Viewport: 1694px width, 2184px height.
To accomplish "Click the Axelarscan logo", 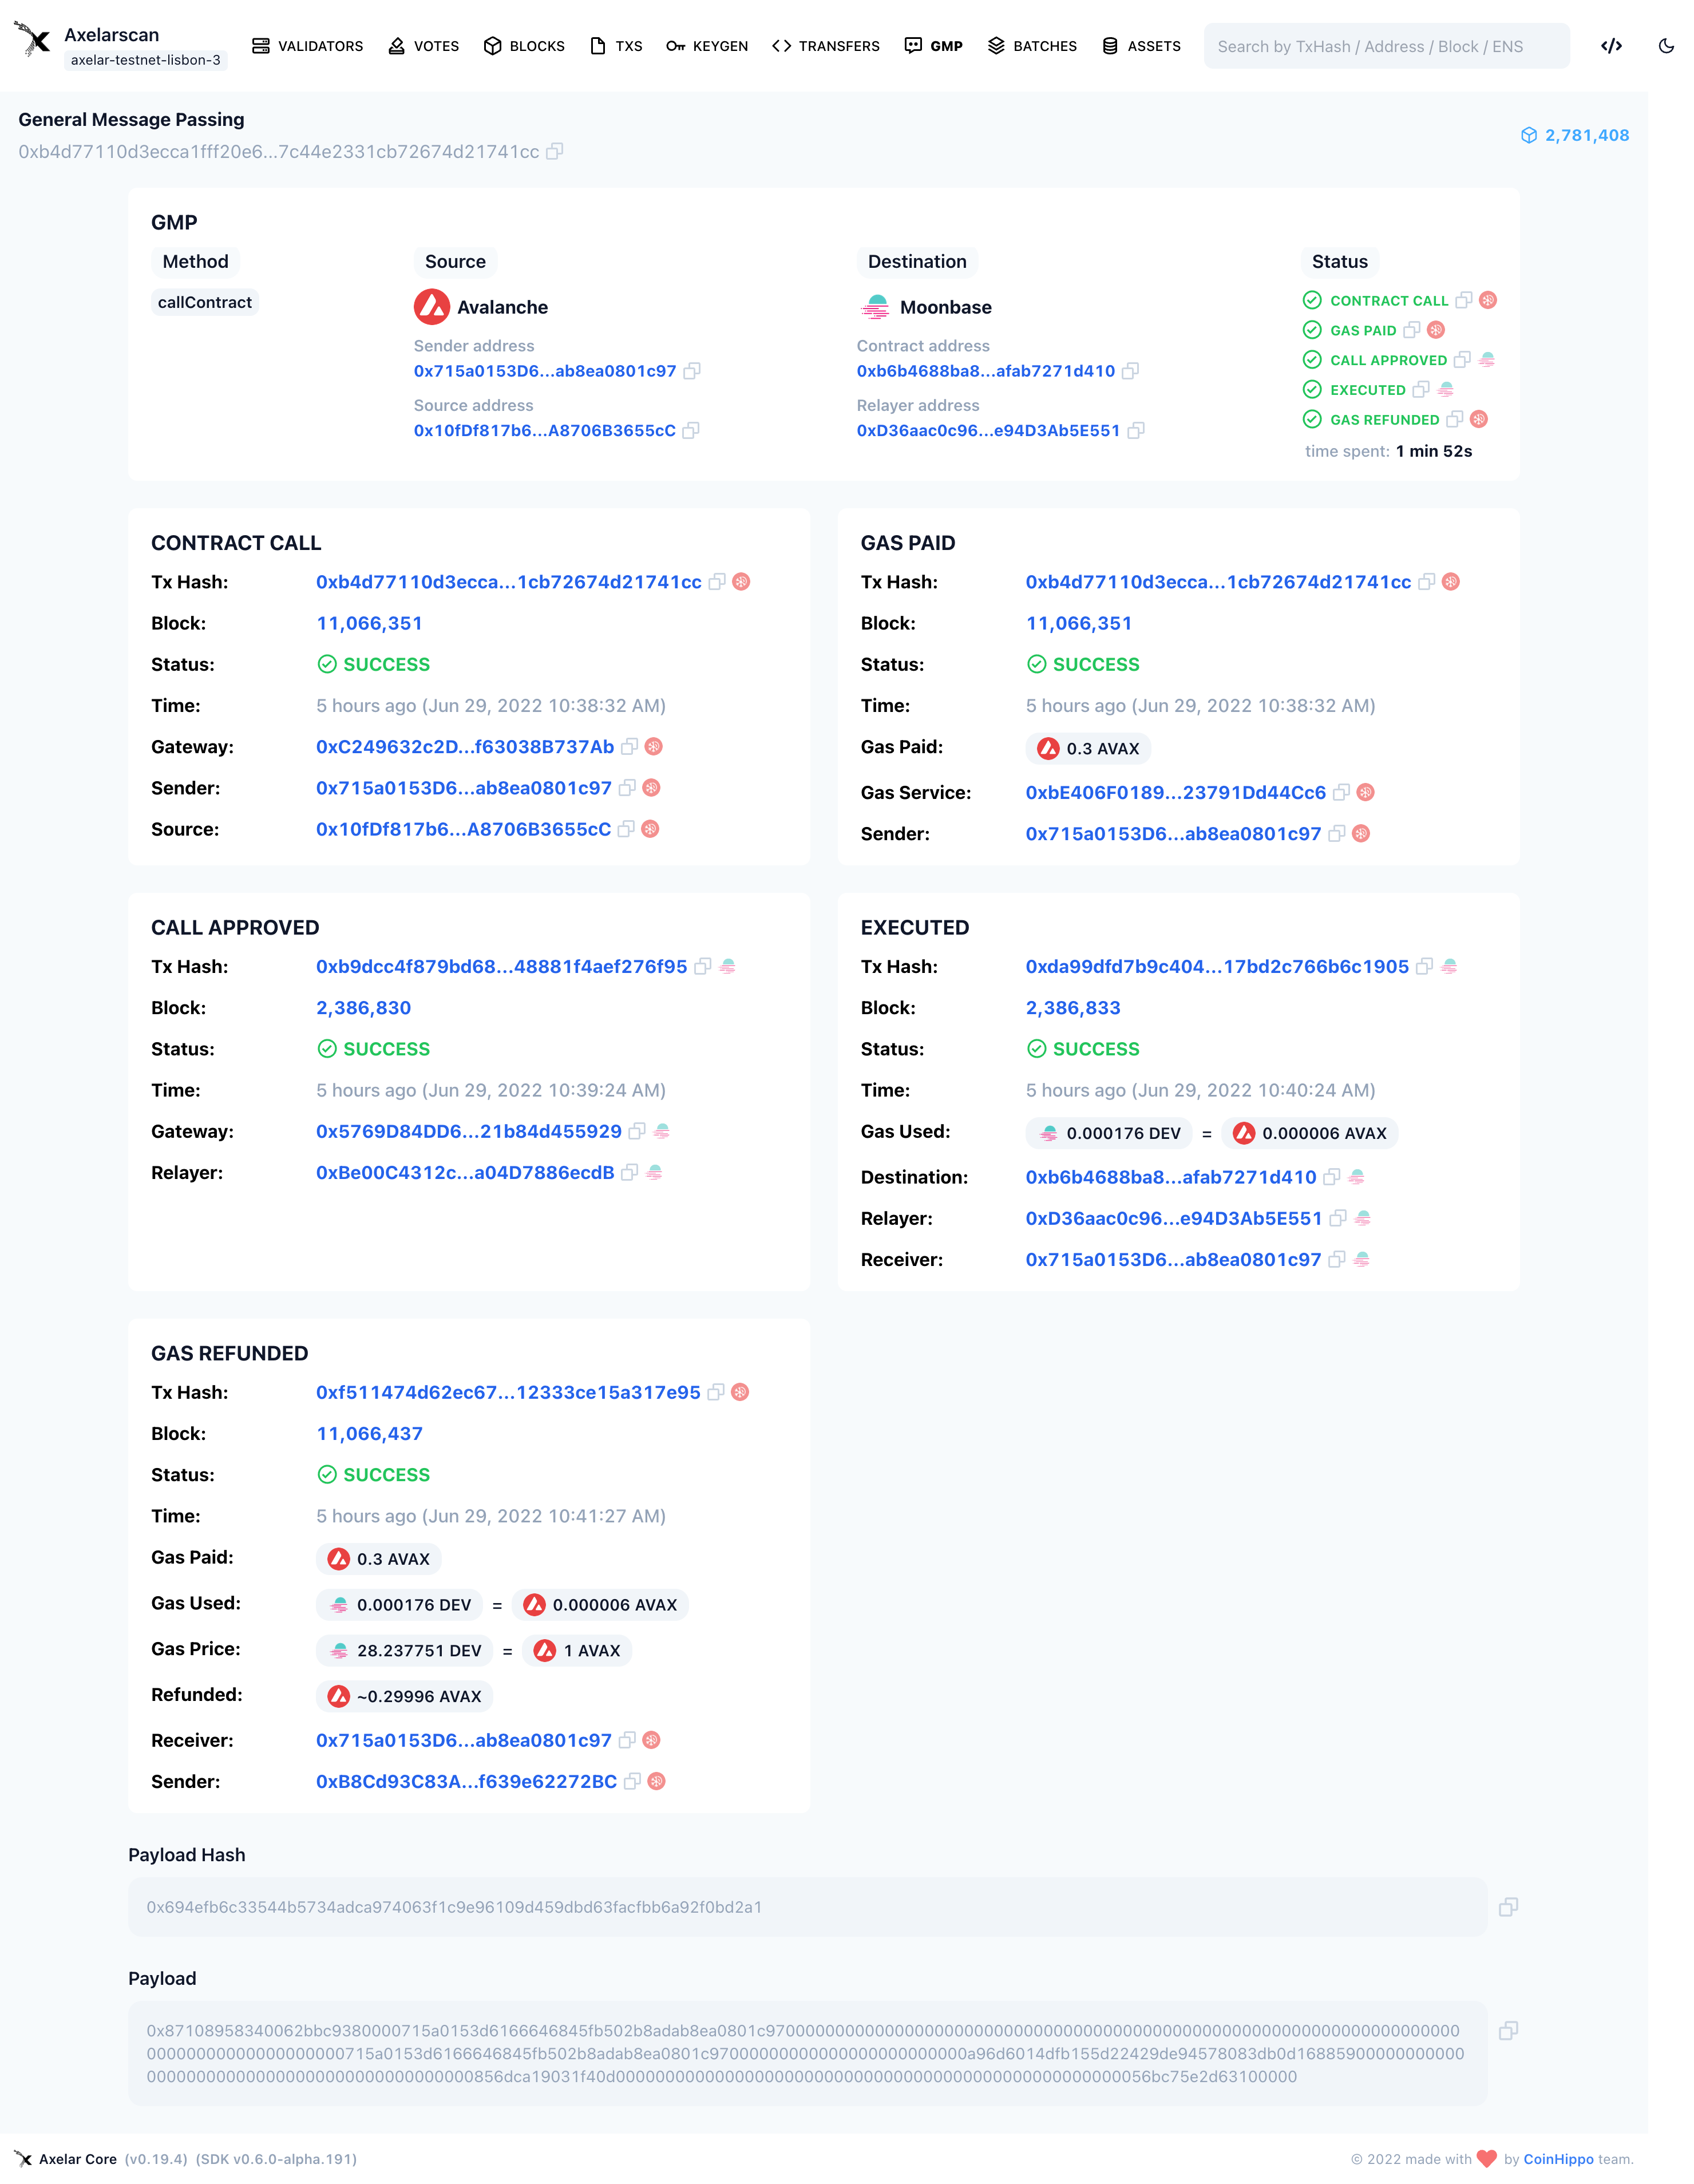I will pos(34,40).
